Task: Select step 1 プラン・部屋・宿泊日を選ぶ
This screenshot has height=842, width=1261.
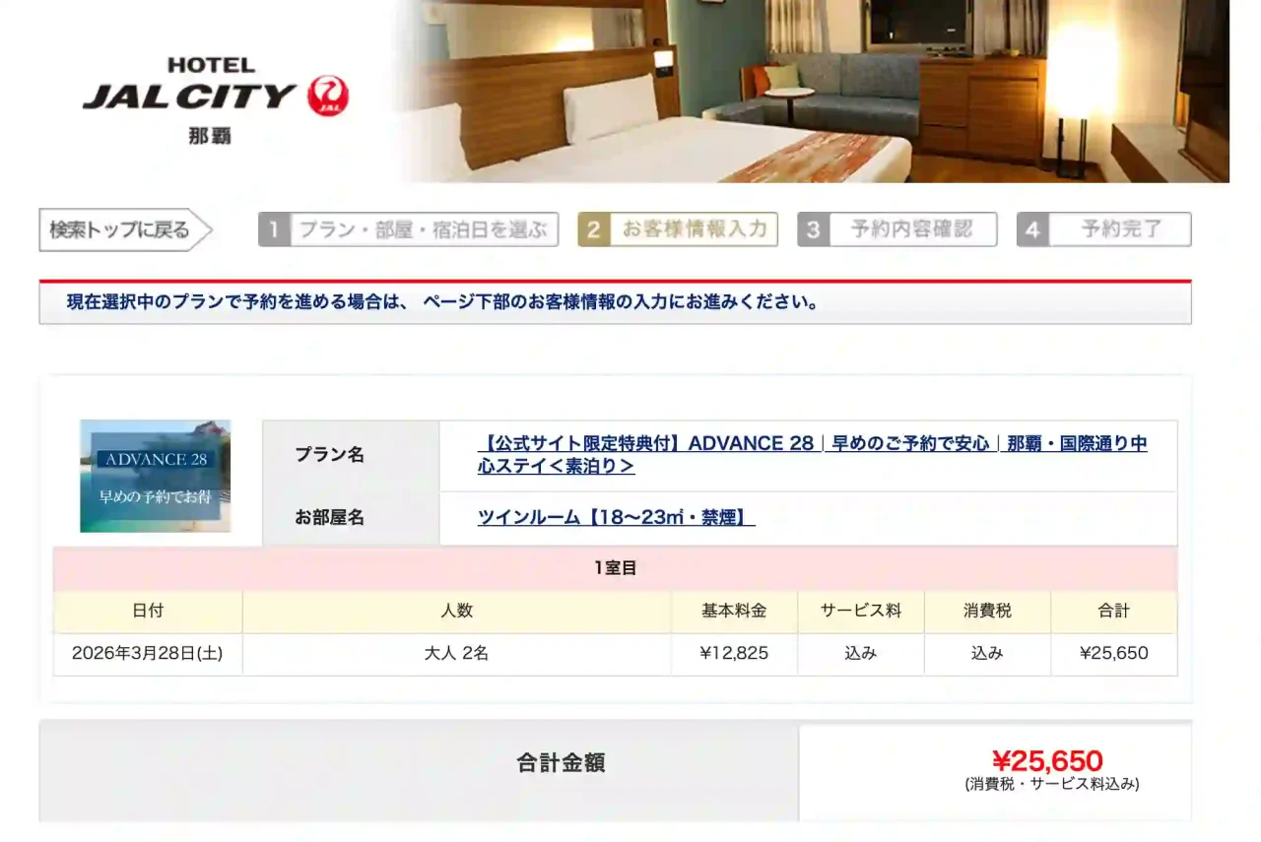Action: coord(409,229)
